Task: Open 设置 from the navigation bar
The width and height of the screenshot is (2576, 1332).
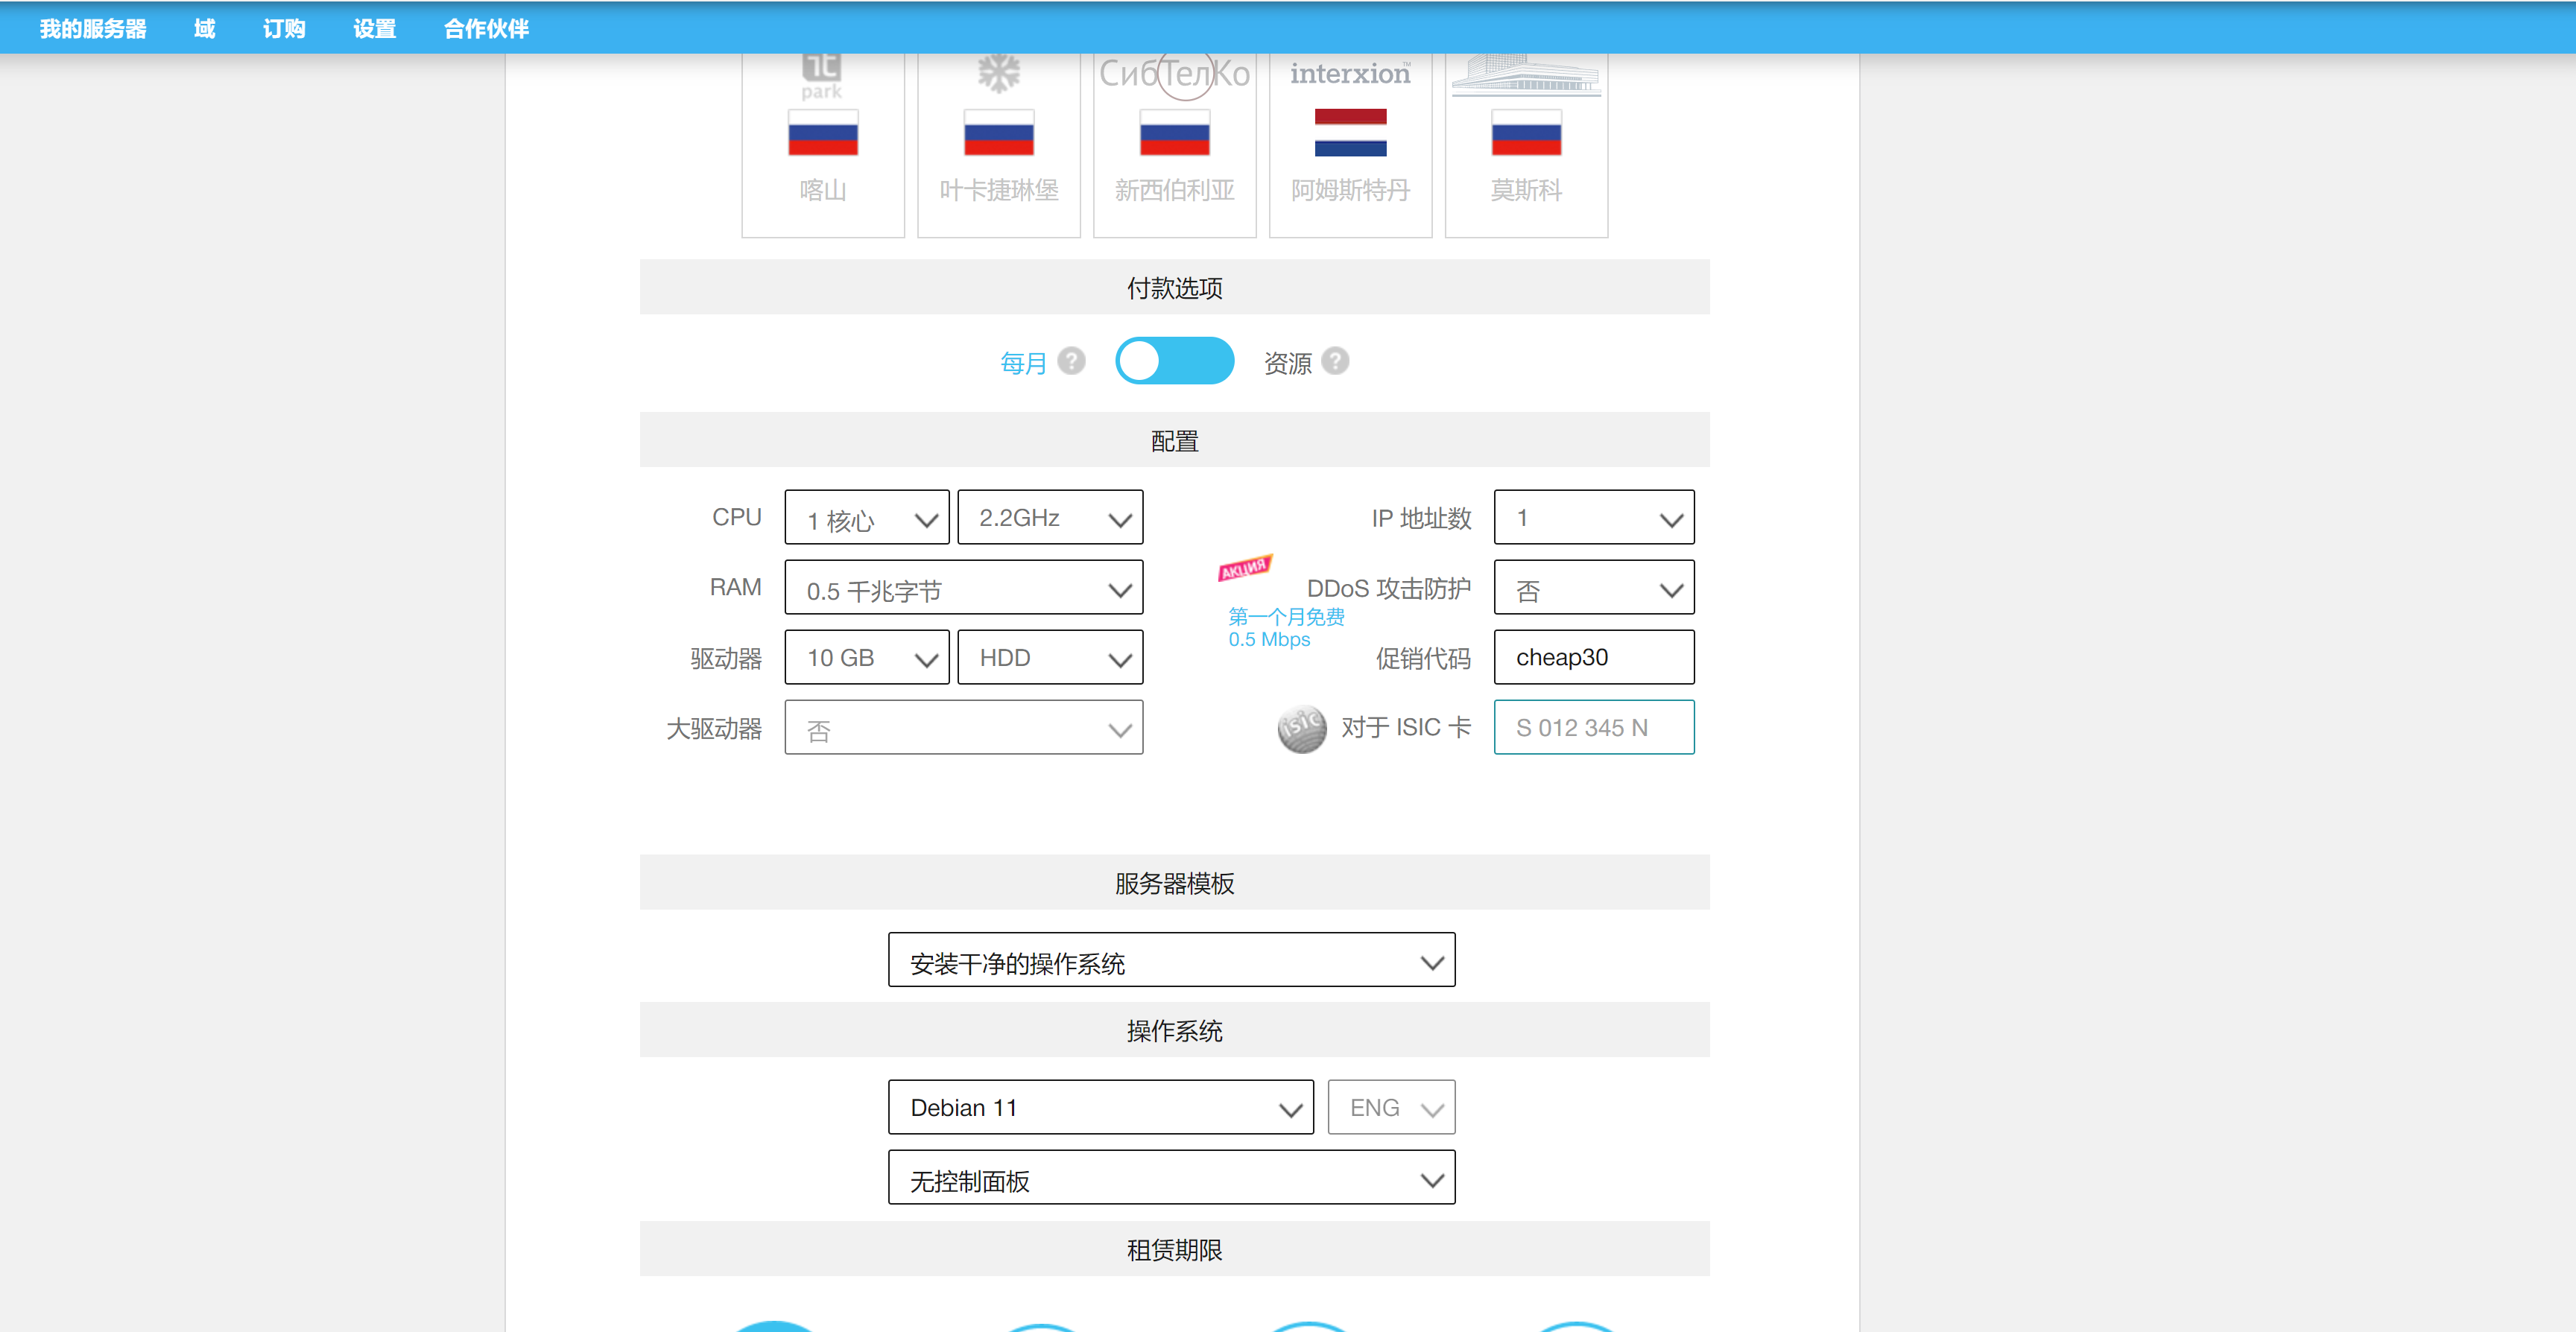Action: [374, 29]
